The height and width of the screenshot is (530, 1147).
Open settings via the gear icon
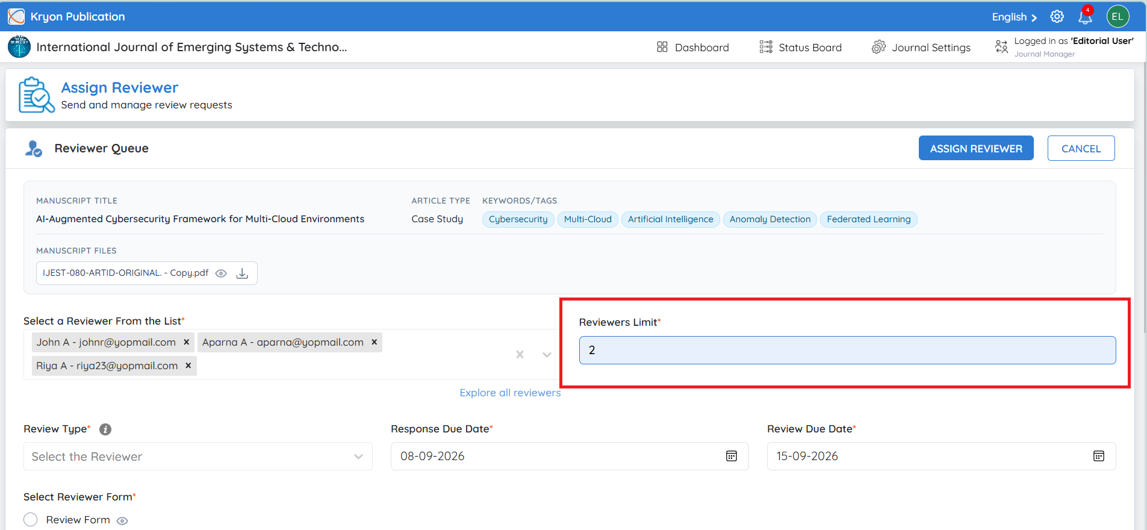[x=1057, y=17]
